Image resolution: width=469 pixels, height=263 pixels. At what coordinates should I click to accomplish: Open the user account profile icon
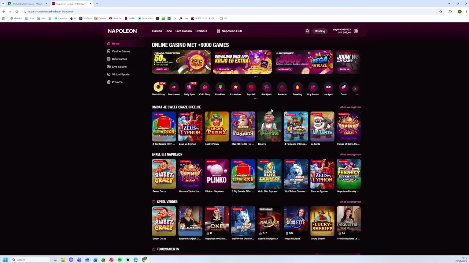coord(356,31)
